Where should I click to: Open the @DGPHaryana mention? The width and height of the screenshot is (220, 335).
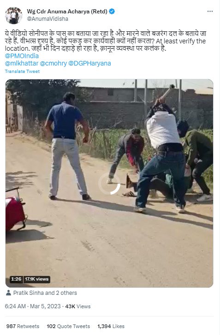pos(89,64)
